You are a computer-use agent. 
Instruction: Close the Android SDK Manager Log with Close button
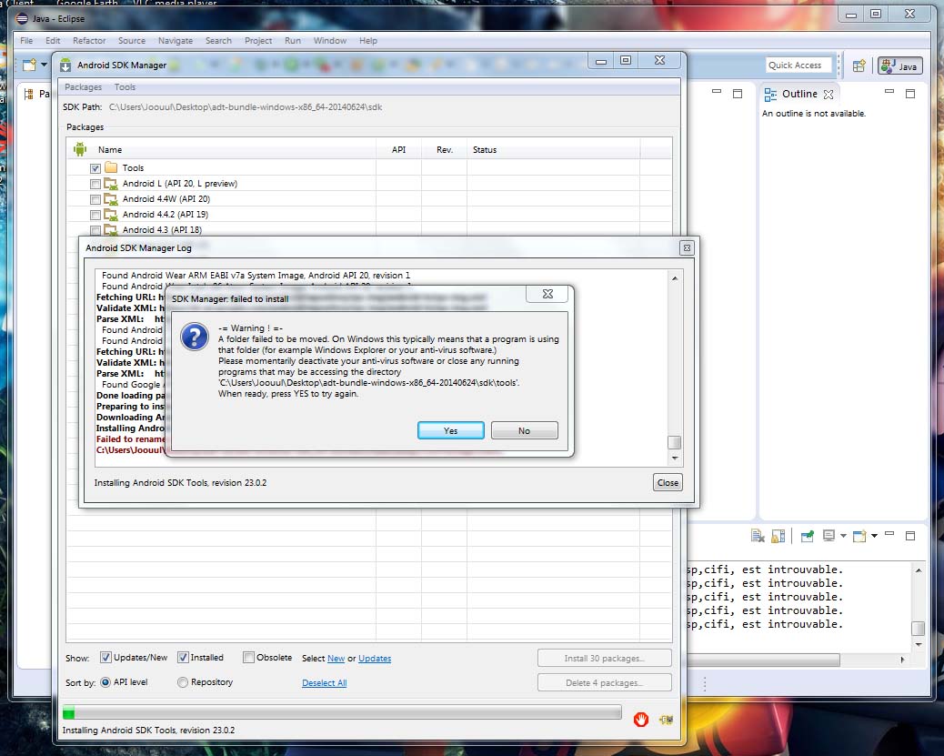tap(667, 482)
